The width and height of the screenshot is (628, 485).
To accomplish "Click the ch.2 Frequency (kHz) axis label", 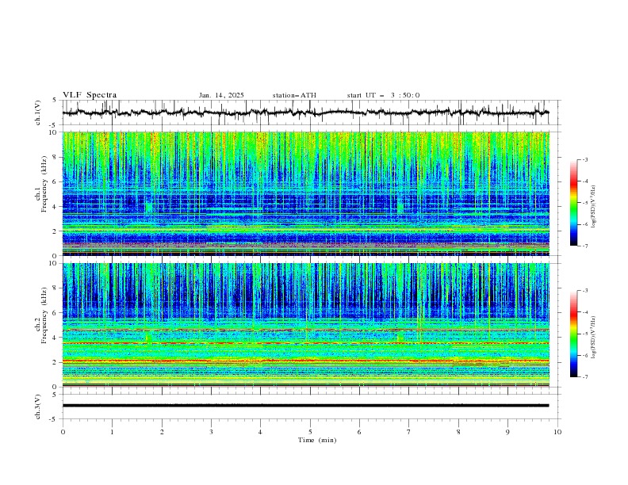I will [x=41, y=315].
